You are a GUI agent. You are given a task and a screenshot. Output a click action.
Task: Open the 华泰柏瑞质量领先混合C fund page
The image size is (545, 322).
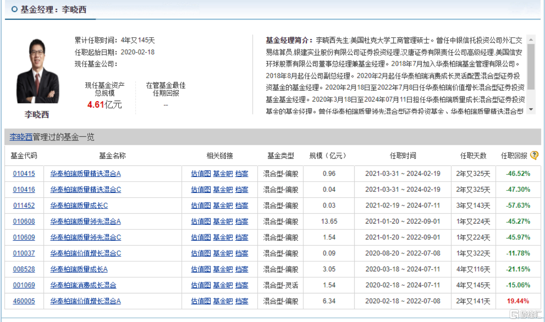[x=86, y=237]
